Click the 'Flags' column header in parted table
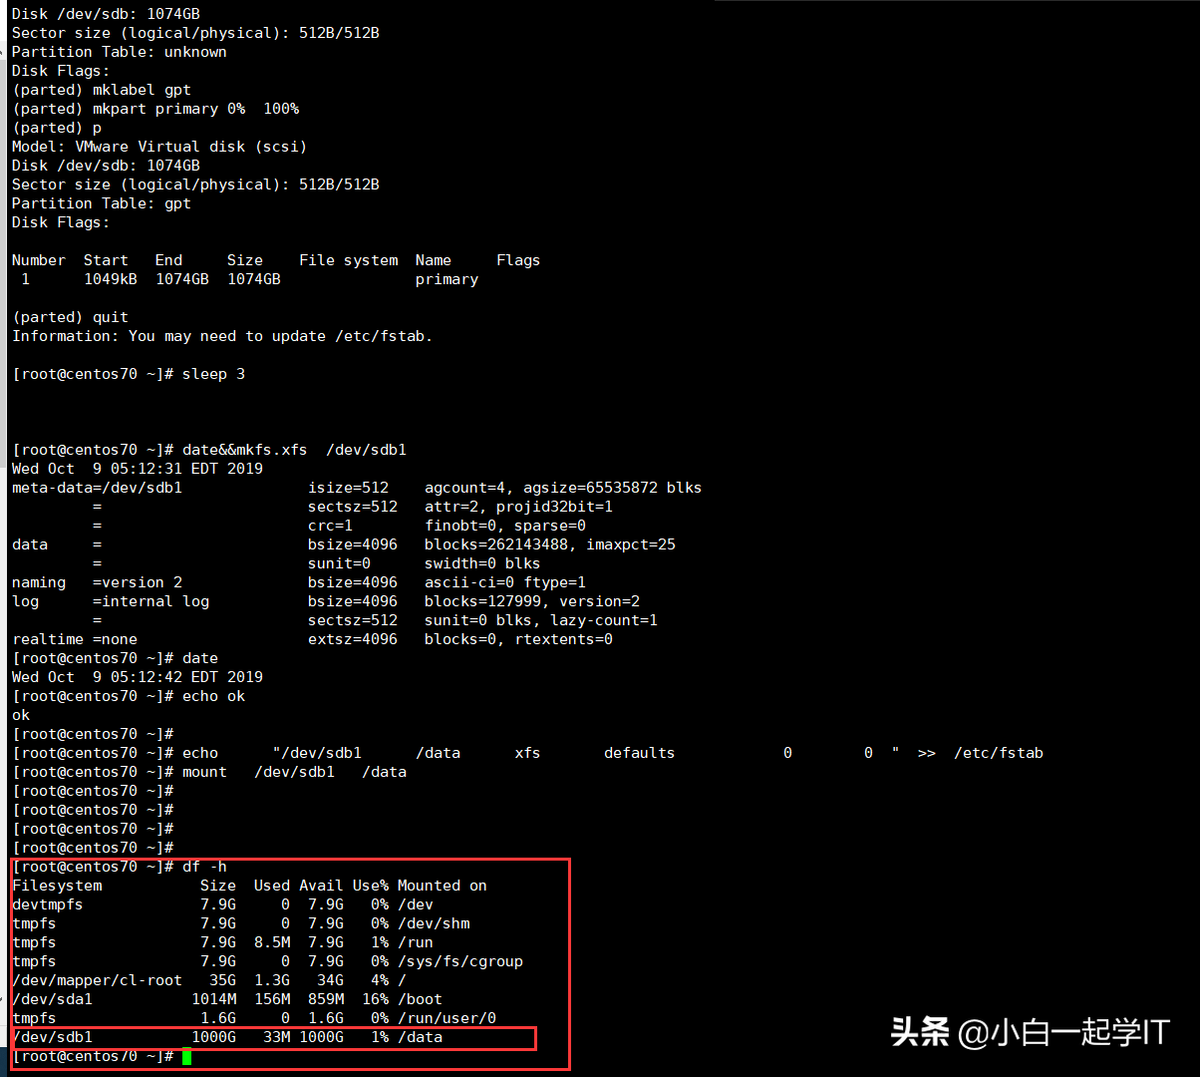 [x=518, y=260]
